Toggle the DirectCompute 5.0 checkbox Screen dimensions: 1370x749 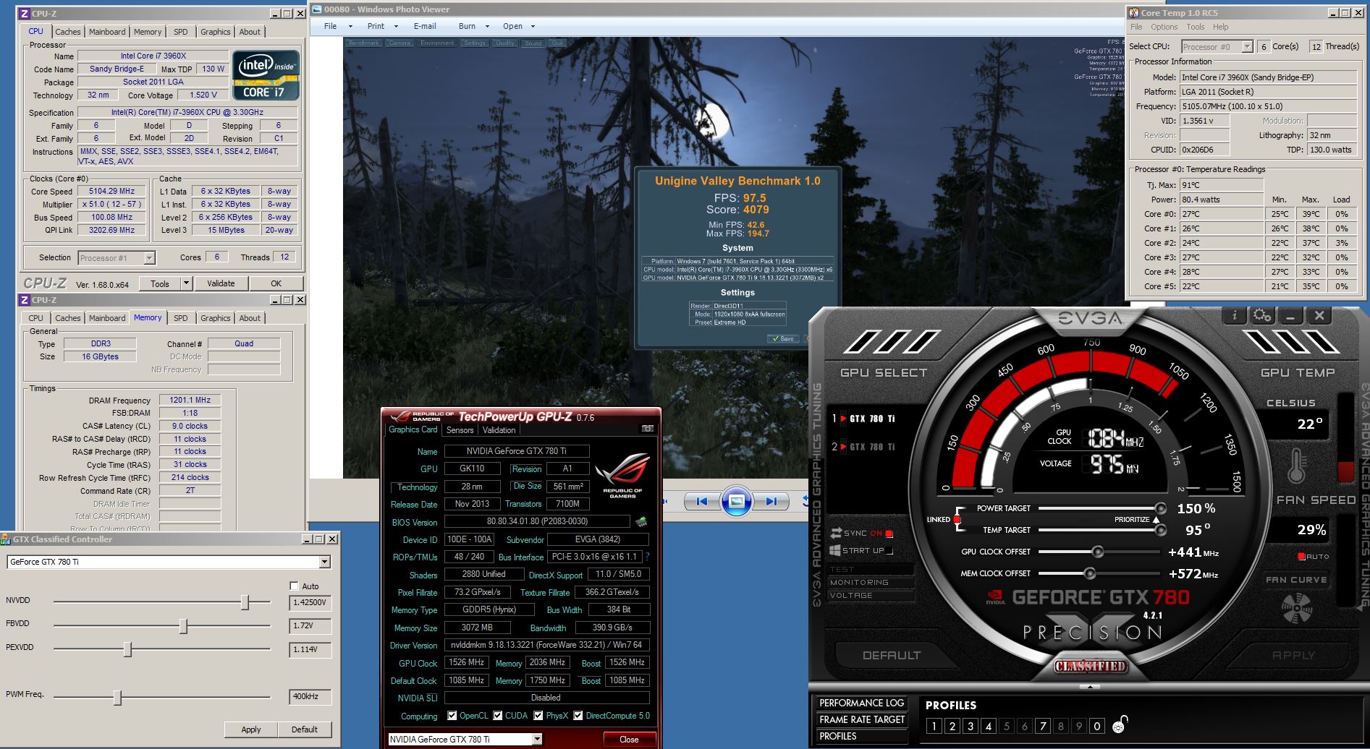click(578, 716)
